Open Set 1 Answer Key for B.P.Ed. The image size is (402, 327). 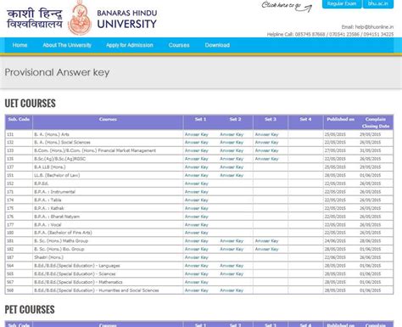197,183
